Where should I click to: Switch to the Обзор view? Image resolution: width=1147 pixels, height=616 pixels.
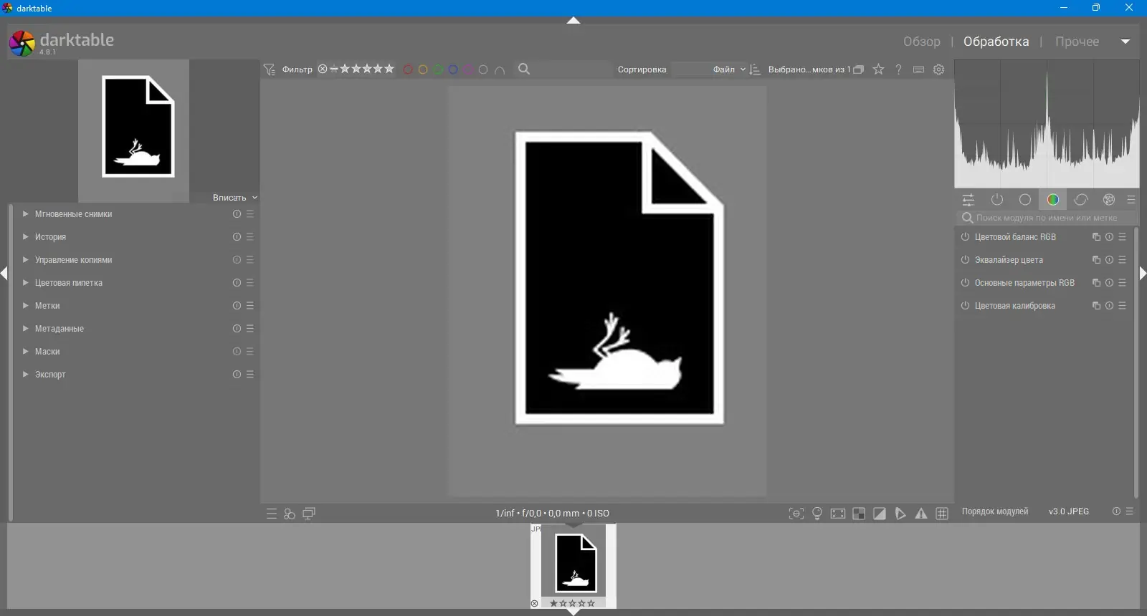click(922, 42)
